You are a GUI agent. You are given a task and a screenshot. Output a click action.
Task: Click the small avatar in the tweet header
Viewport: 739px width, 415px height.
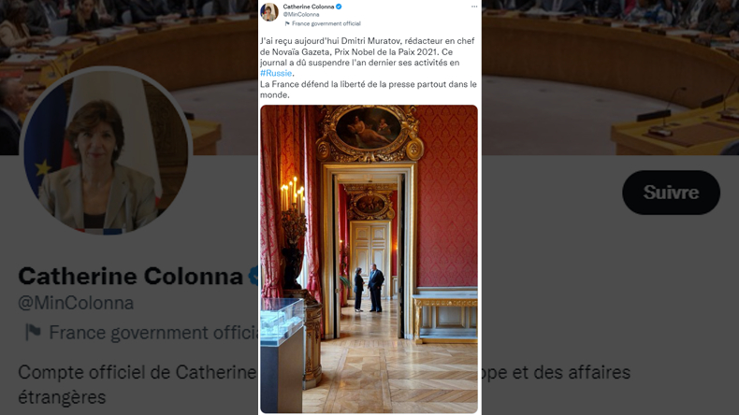(269, 12)
